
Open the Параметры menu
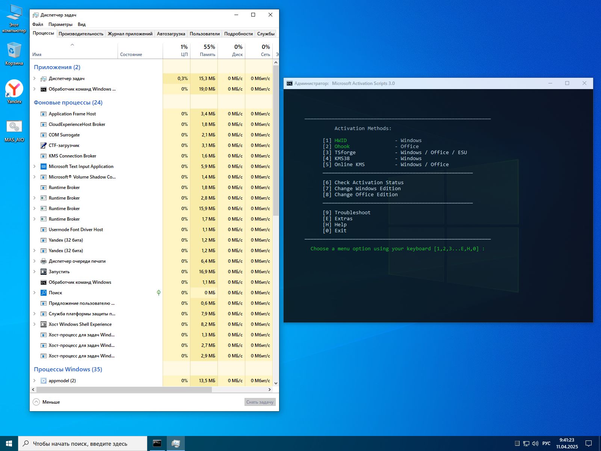pos(60,24)
